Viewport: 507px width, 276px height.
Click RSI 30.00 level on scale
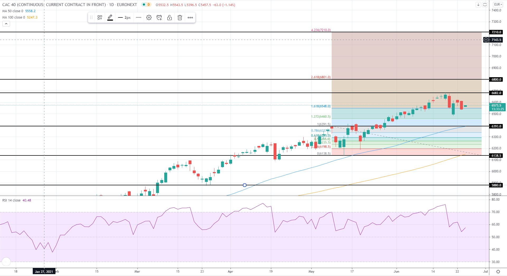(496, 262)
